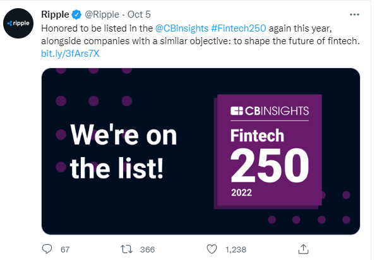Click the CB Insights Fintech 250 badge
Screen dimensions: 377x260
click(x=268, y=151)
